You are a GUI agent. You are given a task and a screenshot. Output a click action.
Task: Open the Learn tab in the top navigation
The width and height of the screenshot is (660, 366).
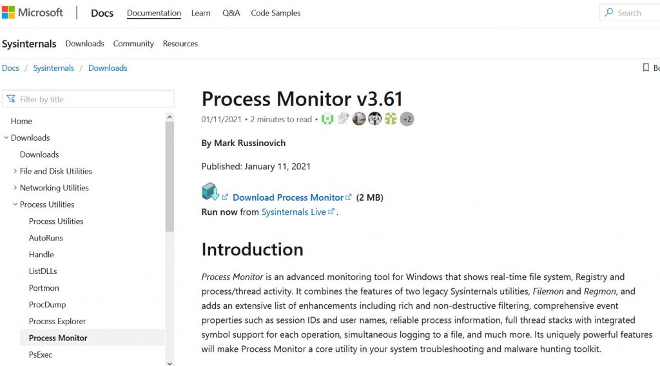coord(200,13)
